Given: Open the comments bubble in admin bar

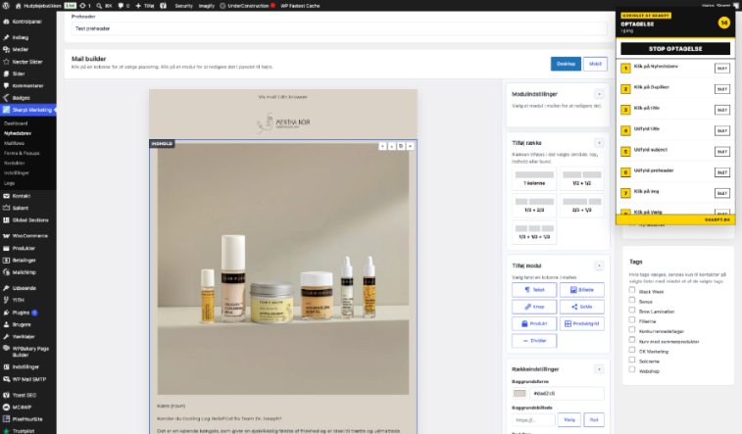Looking at the screenshot, I should [121, 6].
